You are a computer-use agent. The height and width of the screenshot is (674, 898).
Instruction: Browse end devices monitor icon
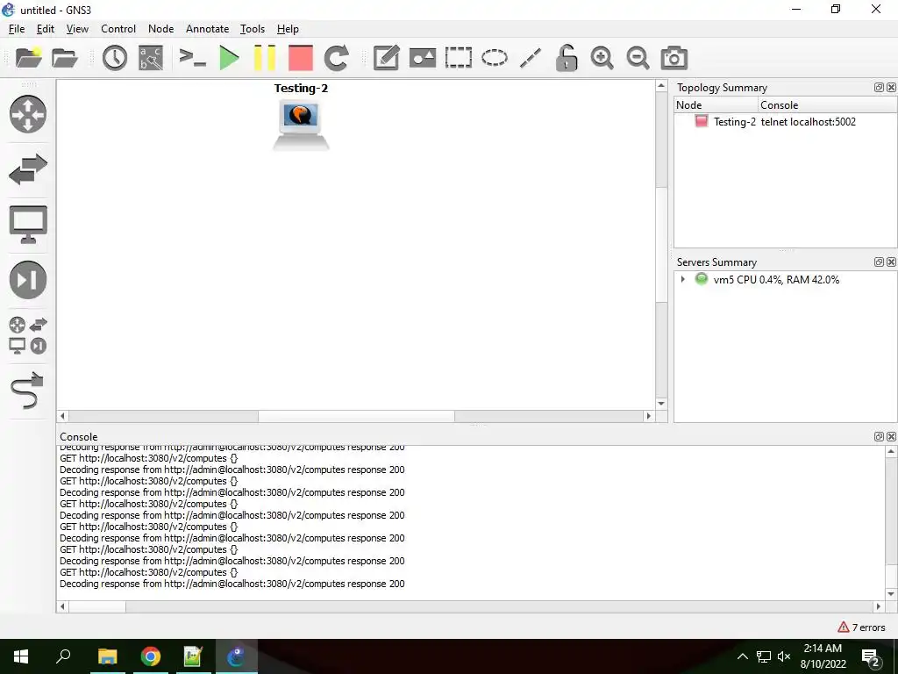[x=28, y=224]
